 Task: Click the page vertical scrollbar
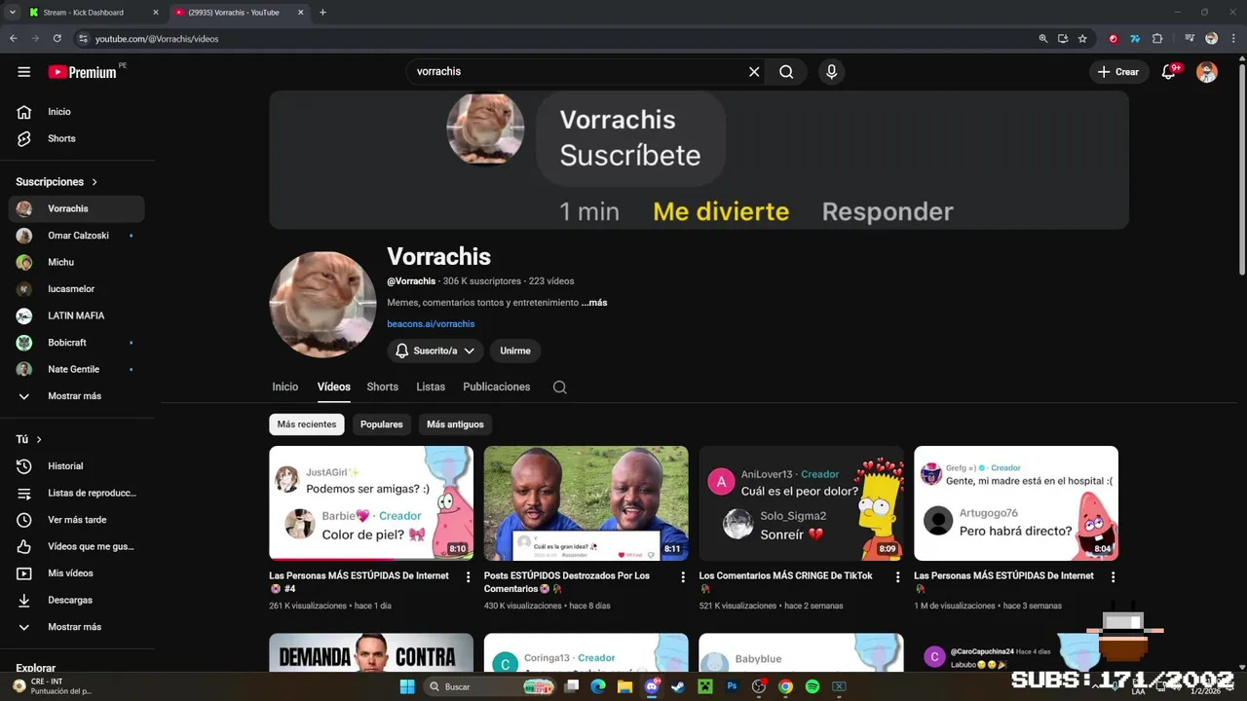point(1240,170)
